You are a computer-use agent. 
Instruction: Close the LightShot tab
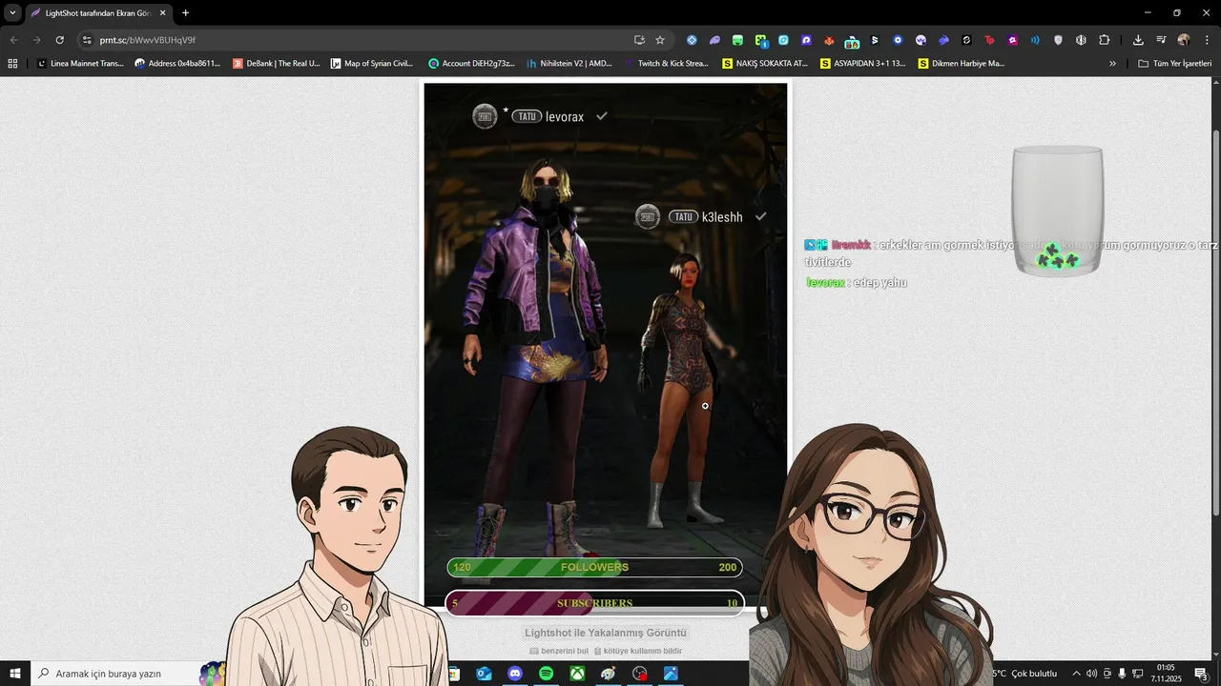pyautogui.click(x=162, y=13)
